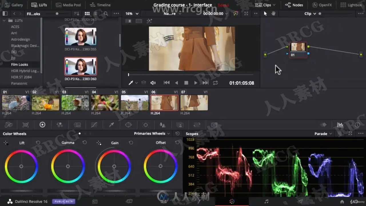This screenshot has width=366, height=206.
Task: Select the Color Wheels palette icon
Action: pyautogui.click(x=42, y=125)
